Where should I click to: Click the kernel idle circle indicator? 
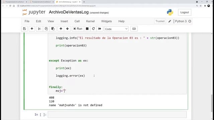pyautogui.click(x=190, y=21)
